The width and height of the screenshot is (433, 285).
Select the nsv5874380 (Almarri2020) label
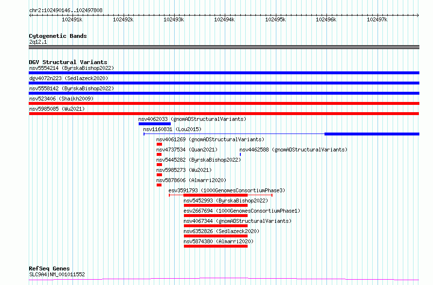coord(218,241)
